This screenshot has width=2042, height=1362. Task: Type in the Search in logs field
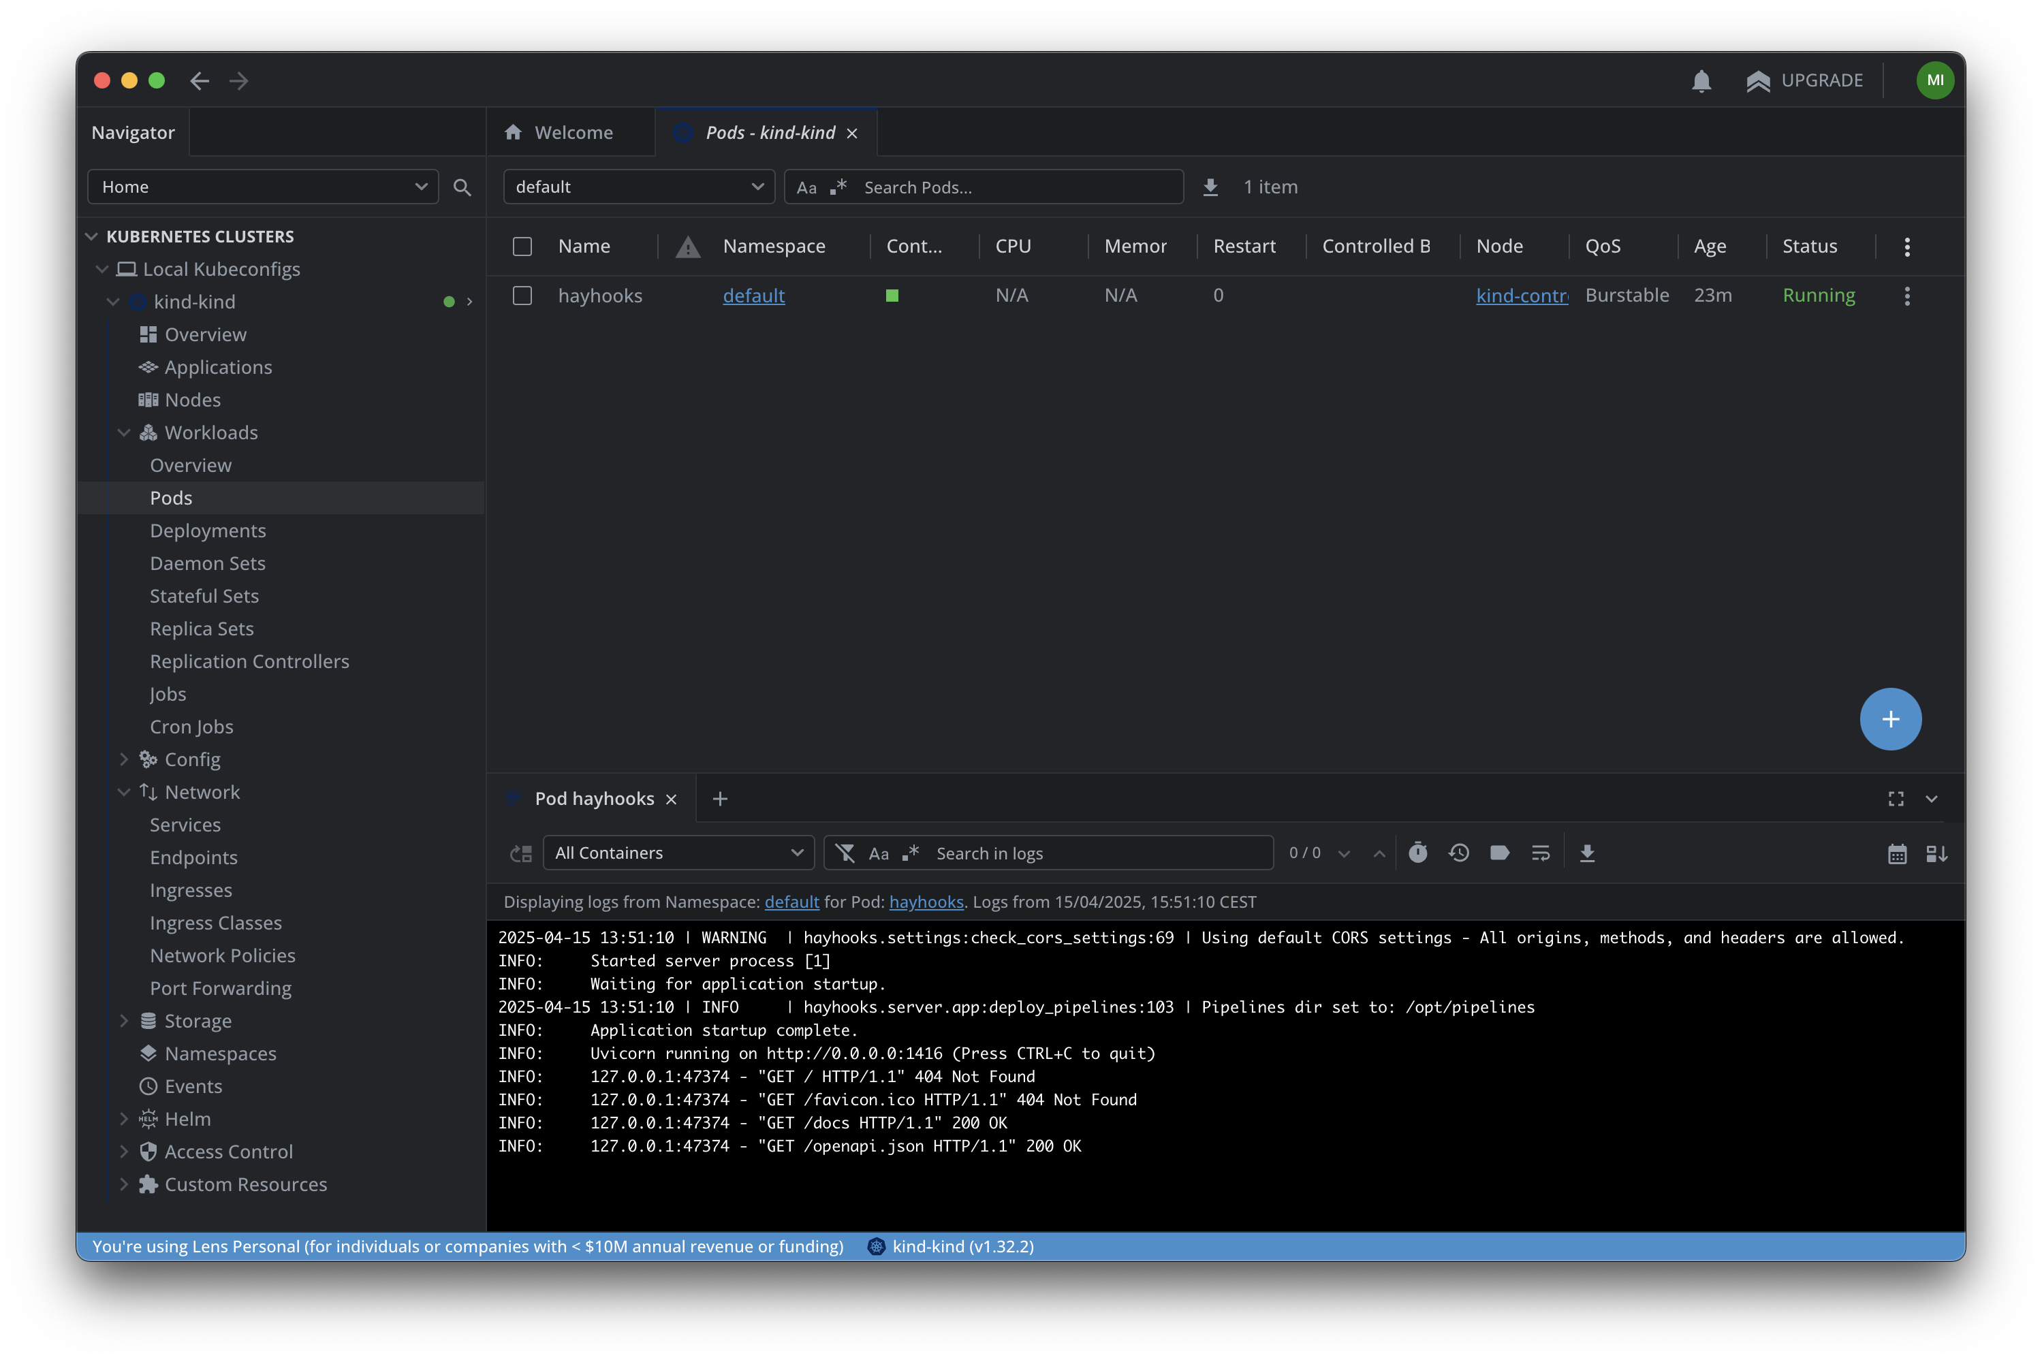1042,853
